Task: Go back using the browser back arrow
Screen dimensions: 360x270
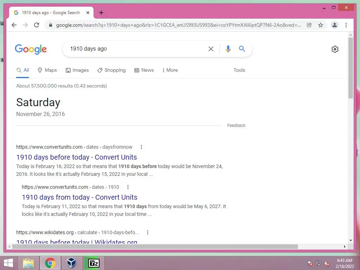Action: [14, 25]
